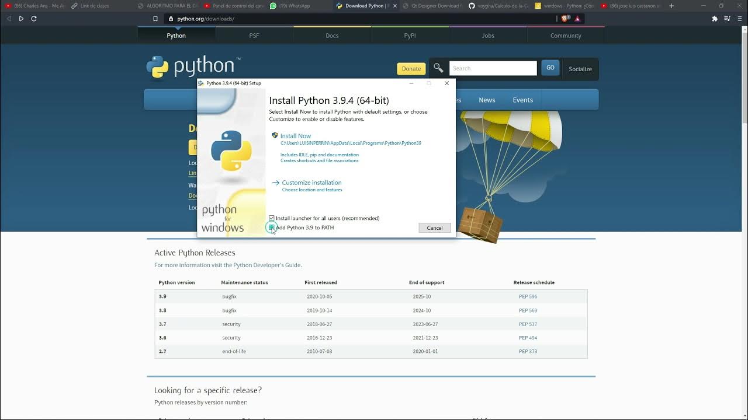Close the Download Python tab
The image size is (748, 420).
click(x=394, y=6)
